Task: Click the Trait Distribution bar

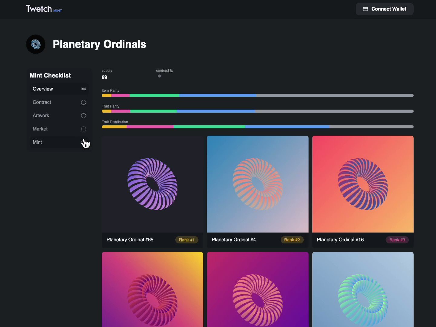Action: coord(258,127)
